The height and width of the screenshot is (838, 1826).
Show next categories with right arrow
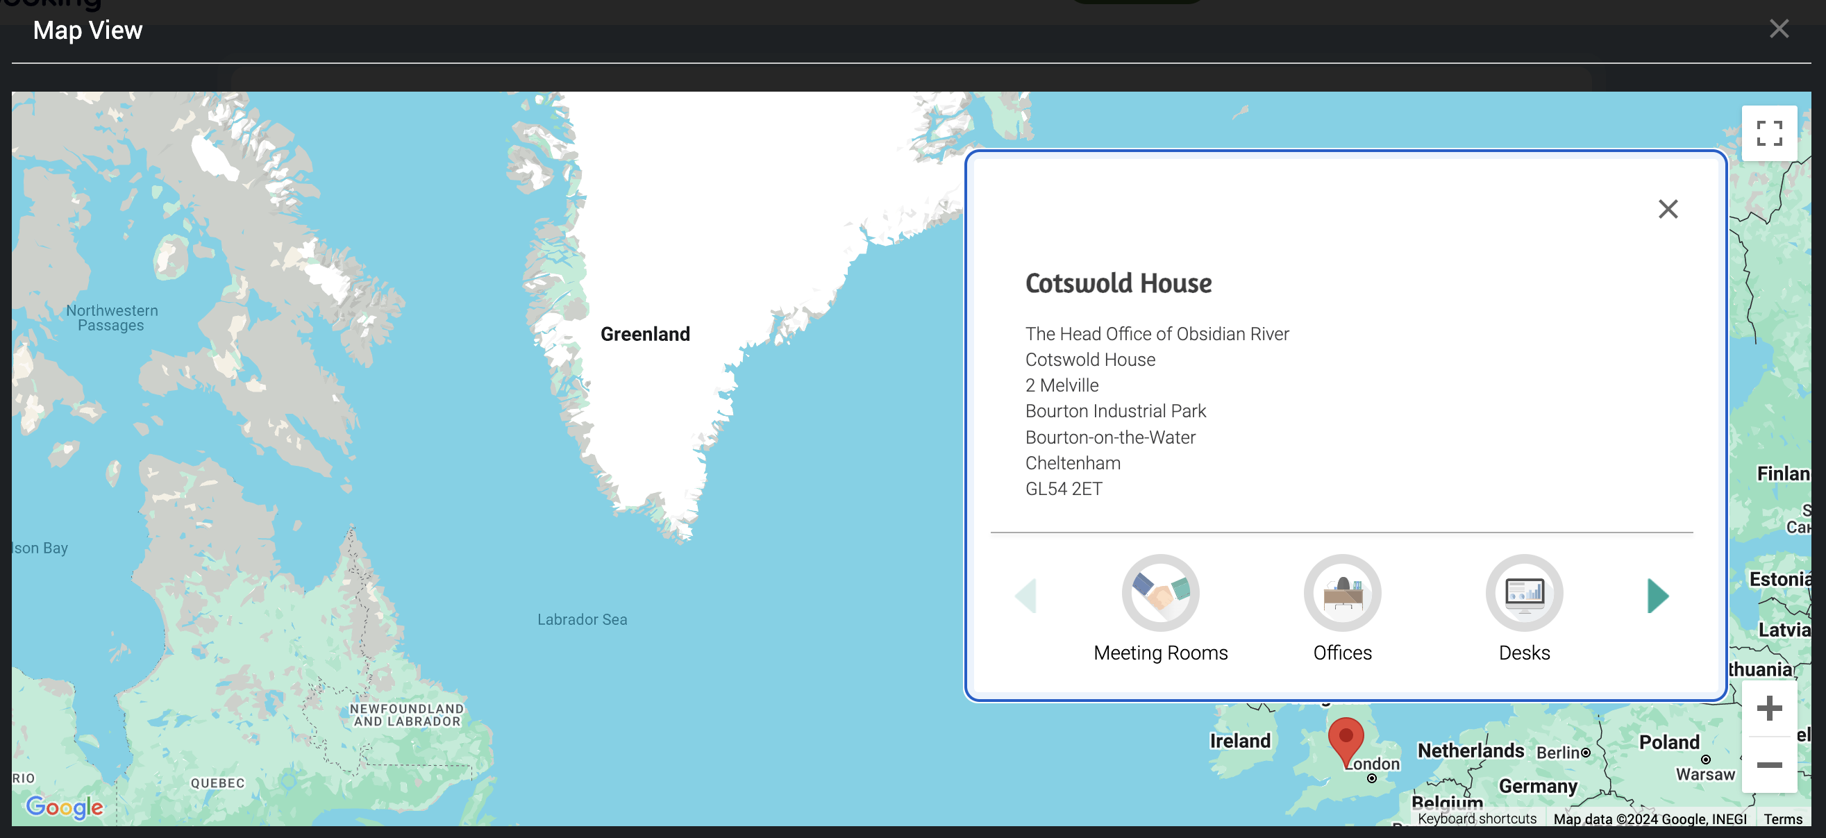1657,596
